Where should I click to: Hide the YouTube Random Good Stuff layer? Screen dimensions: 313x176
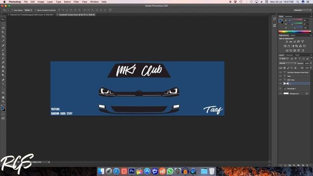(x=280, y=72)
